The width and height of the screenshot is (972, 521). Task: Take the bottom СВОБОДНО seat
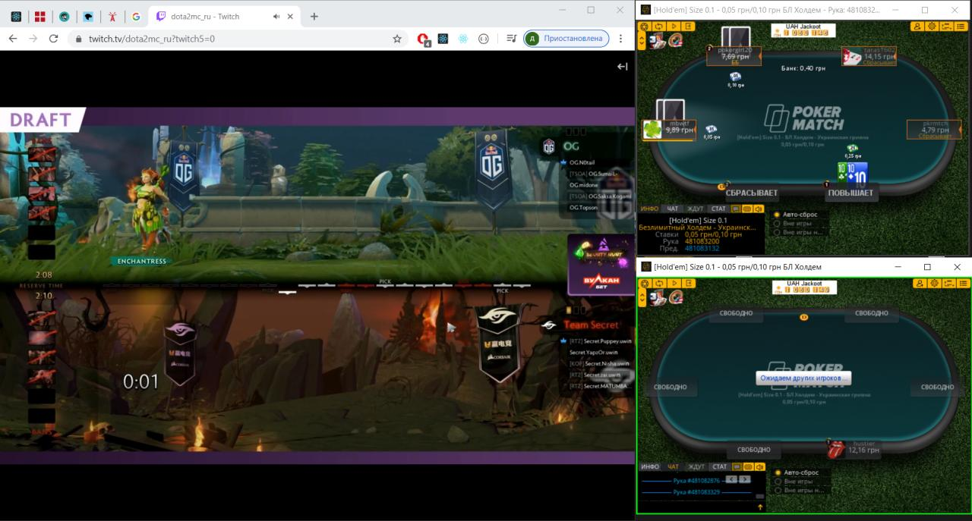tap(753, 450)
